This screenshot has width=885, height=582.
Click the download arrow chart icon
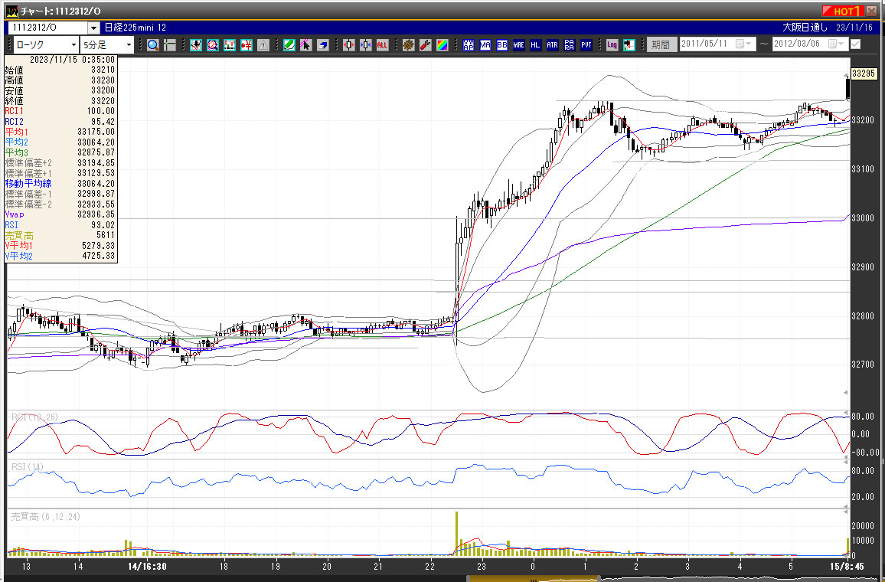tap(196, 45)
